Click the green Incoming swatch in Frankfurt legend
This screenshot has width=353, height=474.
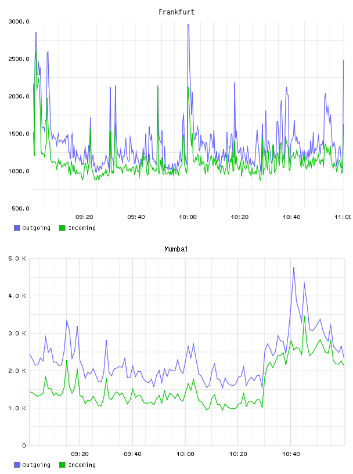click(x=62, y=228)
